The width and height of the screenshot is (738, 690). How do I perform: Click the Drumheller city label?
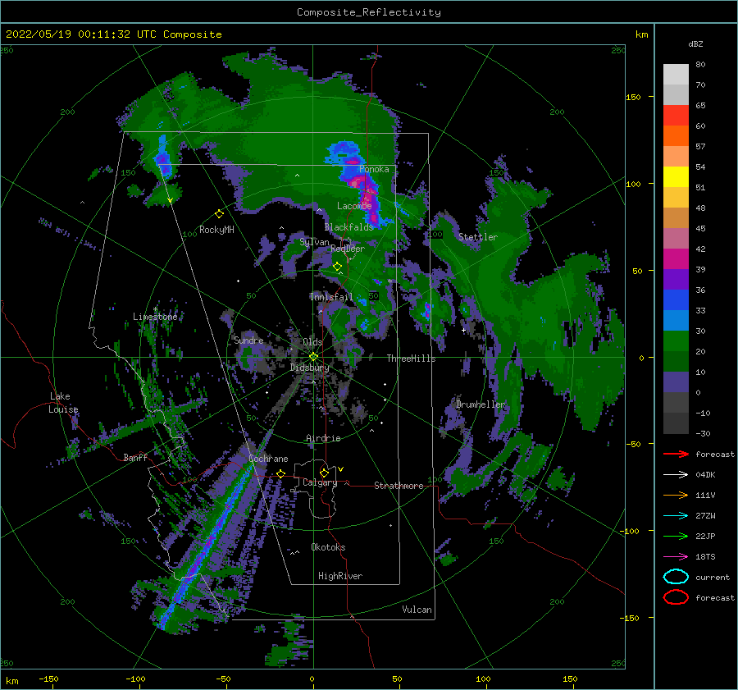[x=481, y=404]
